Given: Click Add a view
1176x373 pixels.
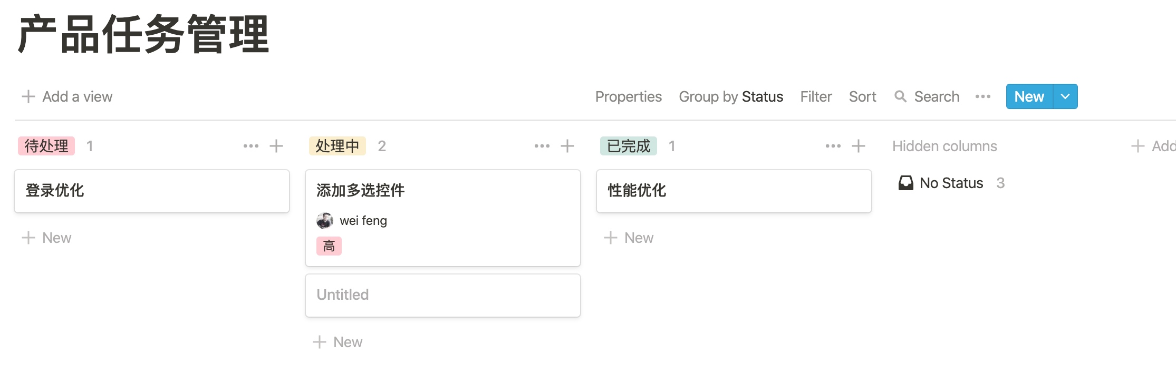Looking at the screenshot, I should tap(68, 96).
